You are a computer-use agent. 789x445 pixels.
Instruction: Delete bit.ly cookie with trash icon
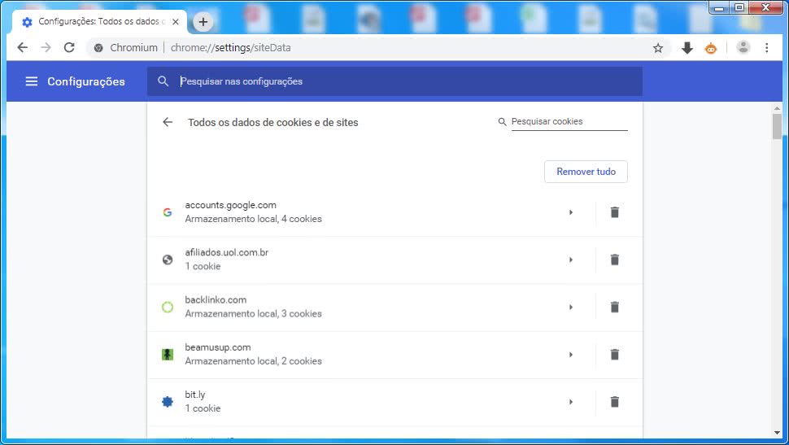pos(614,402)
